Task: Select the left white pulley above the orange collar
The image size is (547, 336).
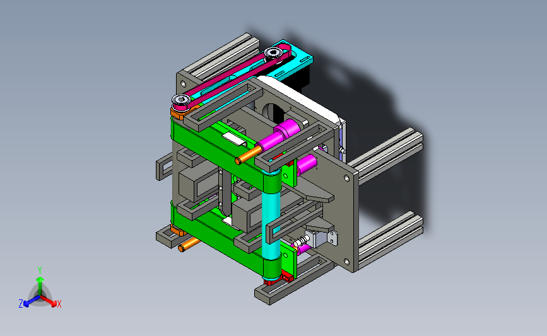Action: coord(181,100)
